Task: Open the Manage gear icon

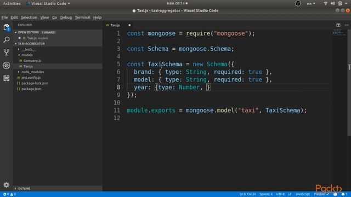Action: coord(6,185)
